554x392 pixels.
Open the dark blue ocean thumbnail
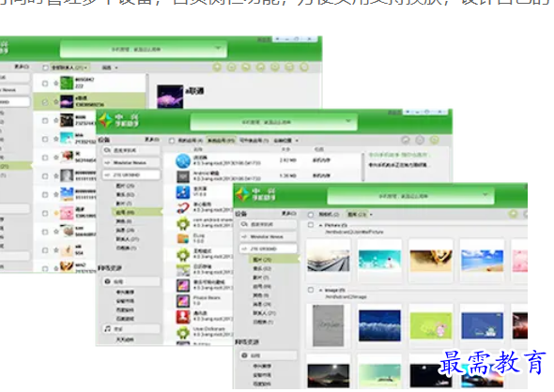point(379,325)
